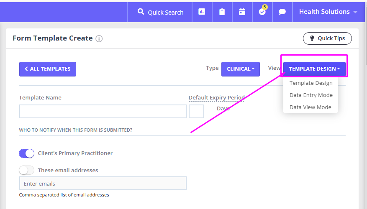Viewport: 367px width, 209px height.
Task: Choose Template Design from the dropdown list
Action: click(311, 83)
